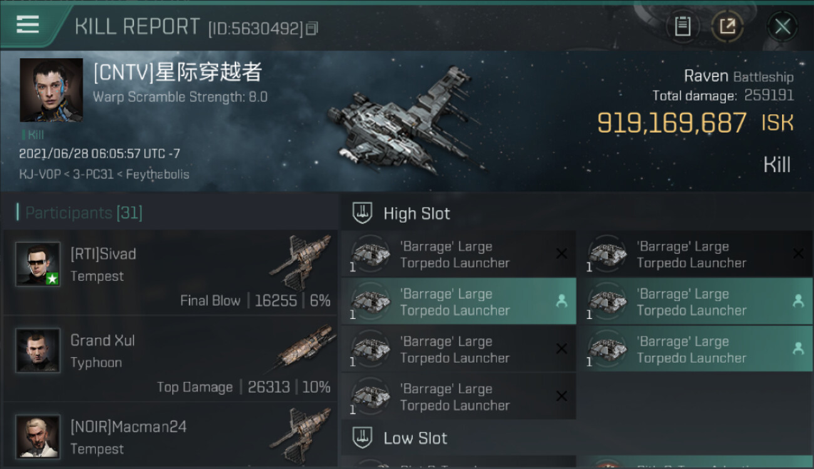Click the 919,169,687 ISK value

pyautogui.click(x=695, y=123)
